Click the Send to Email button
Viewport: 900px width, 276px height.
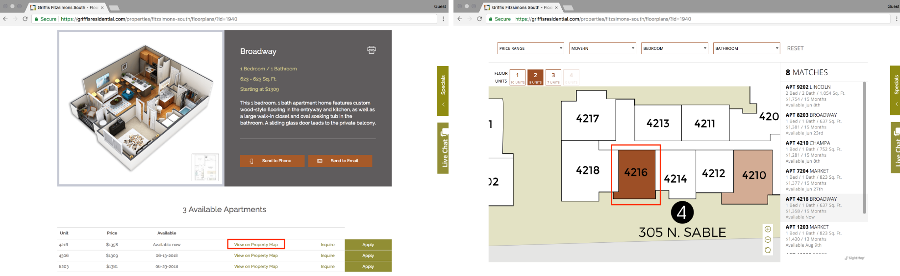click(340, 161)
